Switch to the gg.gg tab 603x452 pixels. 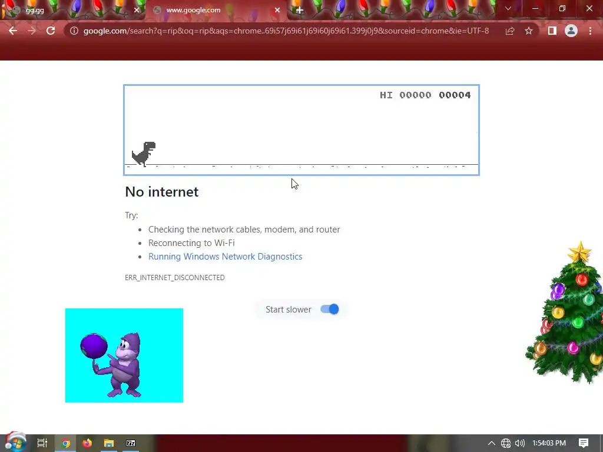(73, 11)
